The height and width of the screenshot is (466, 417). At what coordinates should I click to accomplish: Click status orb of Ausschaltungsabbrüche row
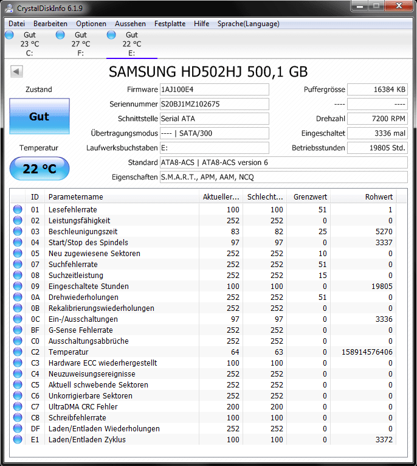click(x=18, y=341)
